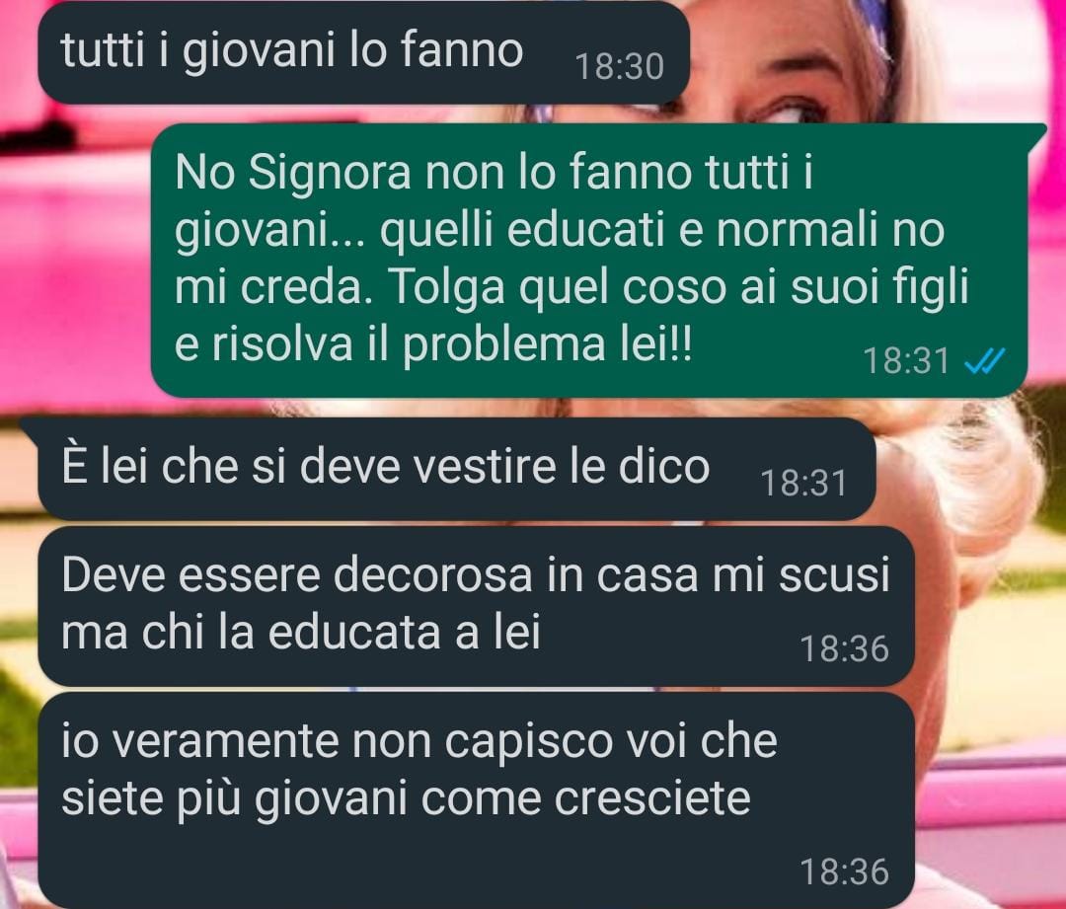Click the 18:36 timestamp of "decorosa" message
This screenshot has width=1066, height=909.
coord(844,648)
